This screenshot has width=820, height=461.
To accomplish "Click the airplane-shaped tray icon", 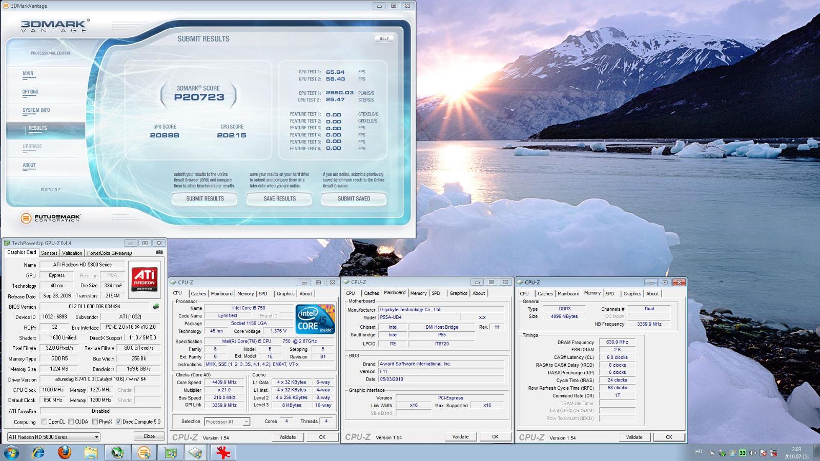I will 711,453.
